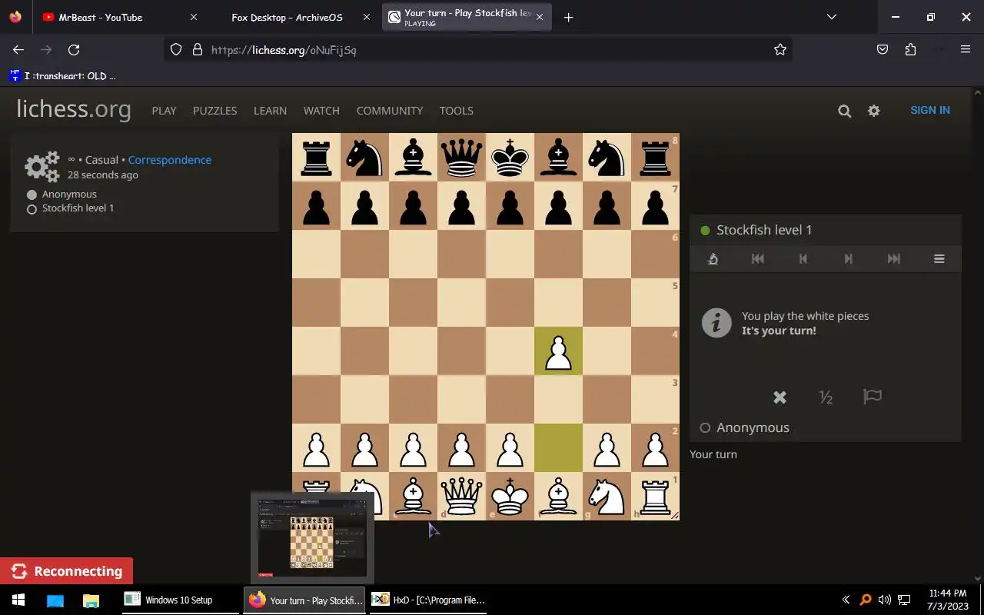Select the white bishop on f1
The height and width of the screenshot is (615, 984).
tap(558, 497)
